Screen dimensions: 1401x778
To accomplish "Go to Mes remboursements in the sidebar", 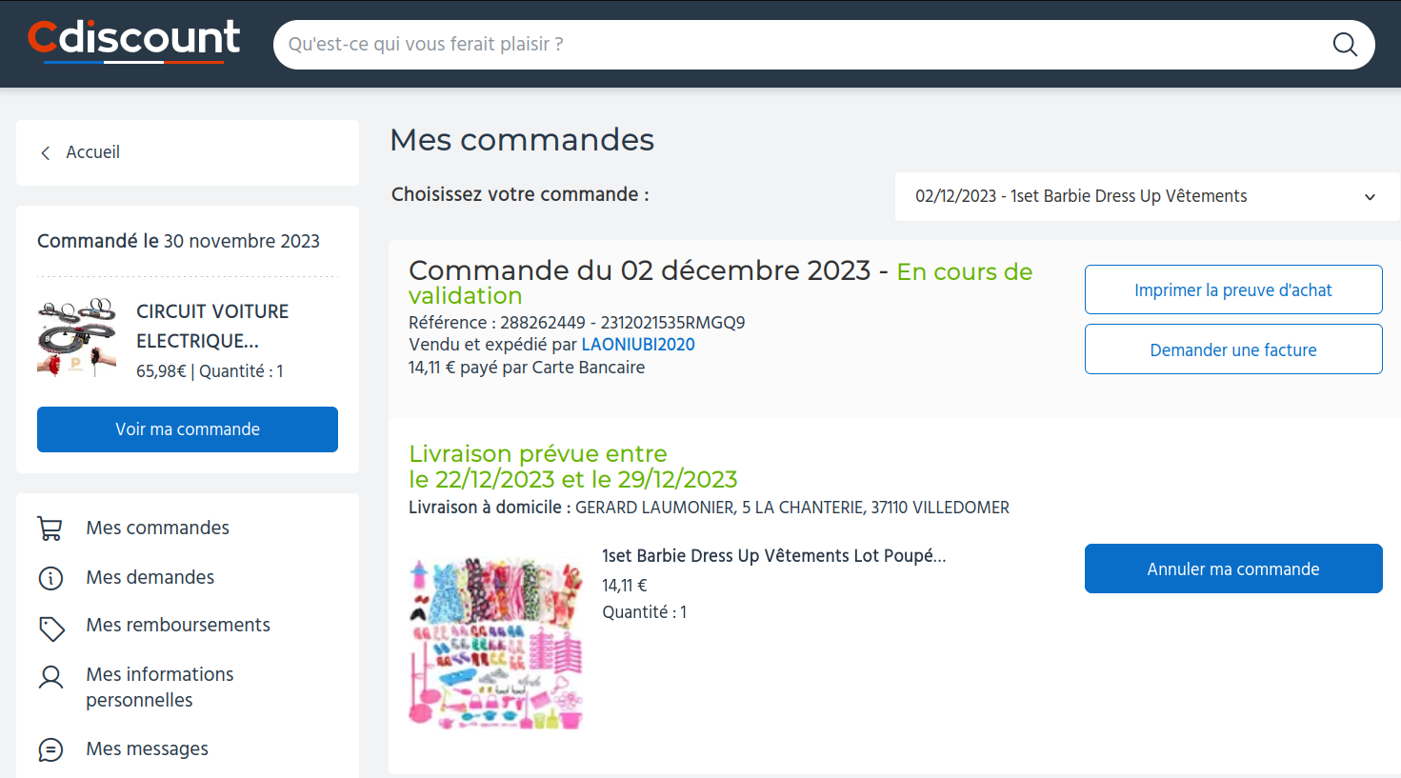I will point(178,625).
